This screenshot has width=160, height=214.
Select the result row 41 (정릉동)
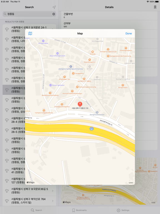14,171
